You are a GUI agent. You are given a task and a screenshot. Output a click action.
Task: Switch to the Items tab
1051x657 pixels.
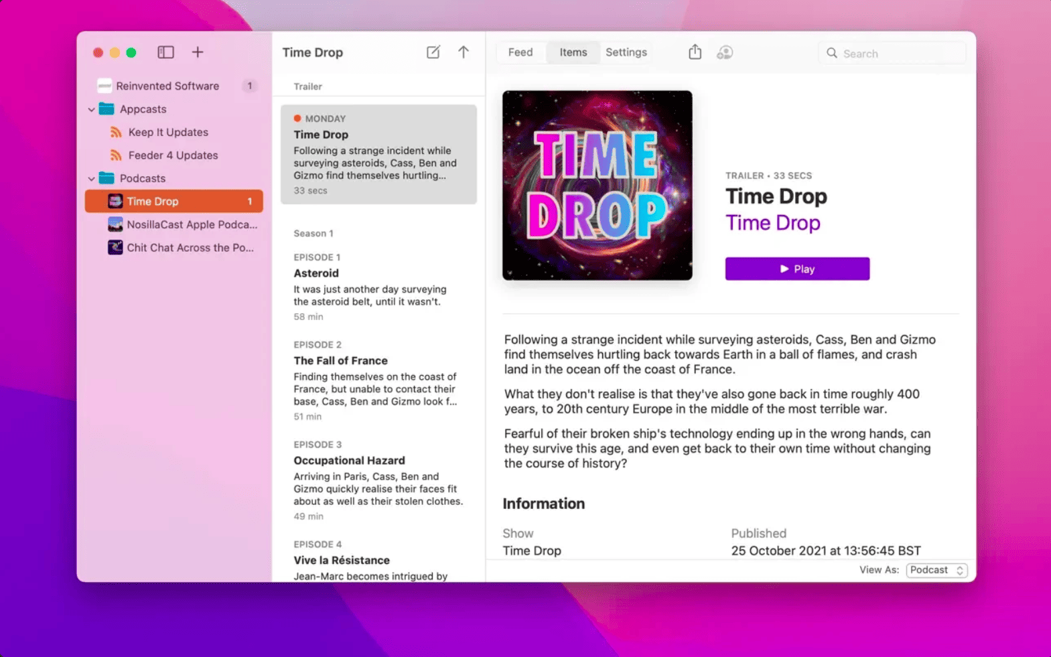point(573,52)
